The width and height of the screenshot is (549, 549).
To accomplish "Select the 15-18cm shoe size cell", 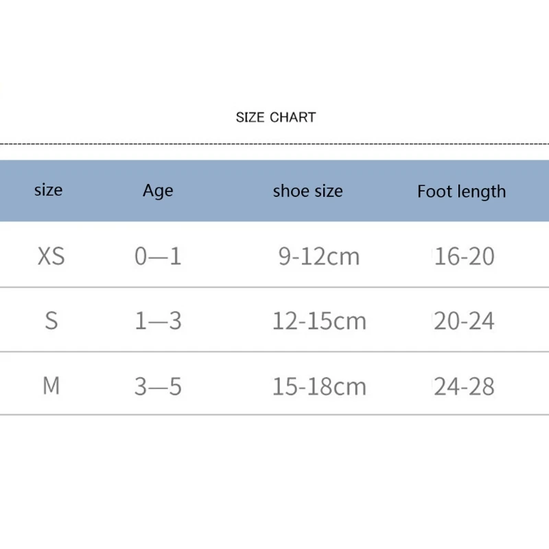I will 319,386.
